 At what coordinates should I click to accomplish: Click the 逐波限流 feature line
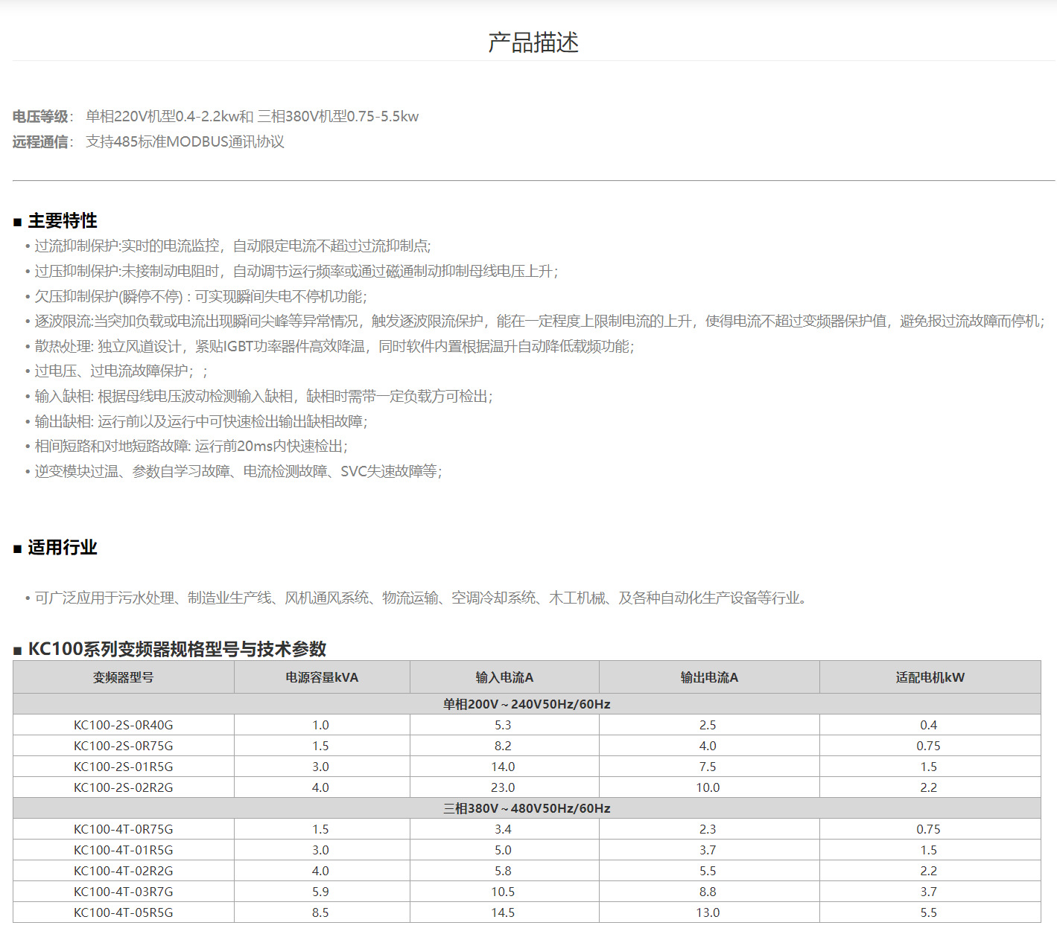coord(539,321)
